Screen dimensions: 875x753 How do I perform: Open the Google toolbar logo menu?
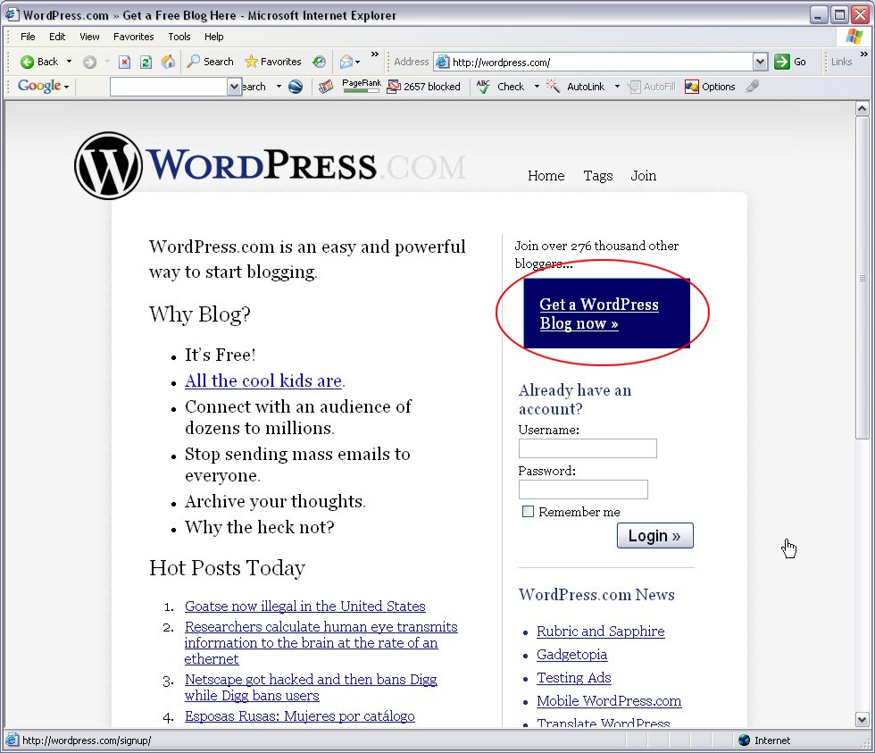point(44,86)
